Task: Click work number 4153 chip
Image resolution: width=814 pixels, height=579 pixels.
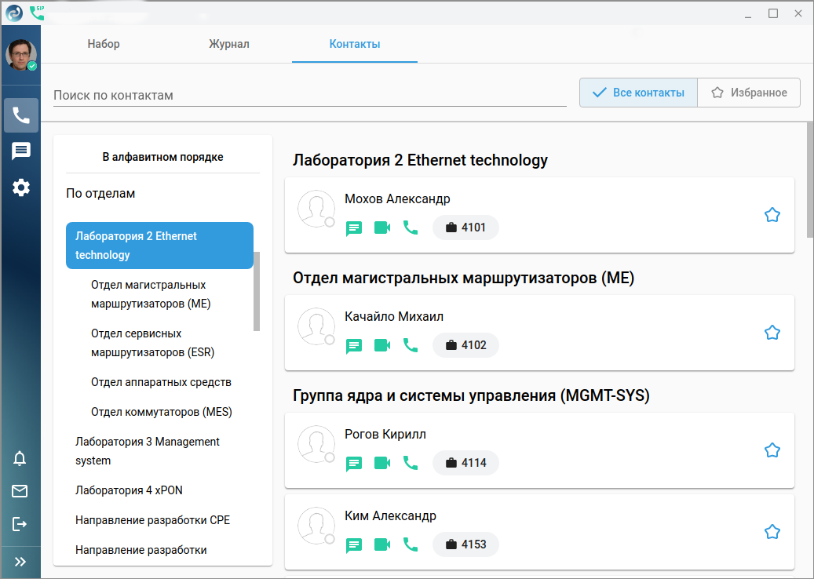Action: [465, 544]
